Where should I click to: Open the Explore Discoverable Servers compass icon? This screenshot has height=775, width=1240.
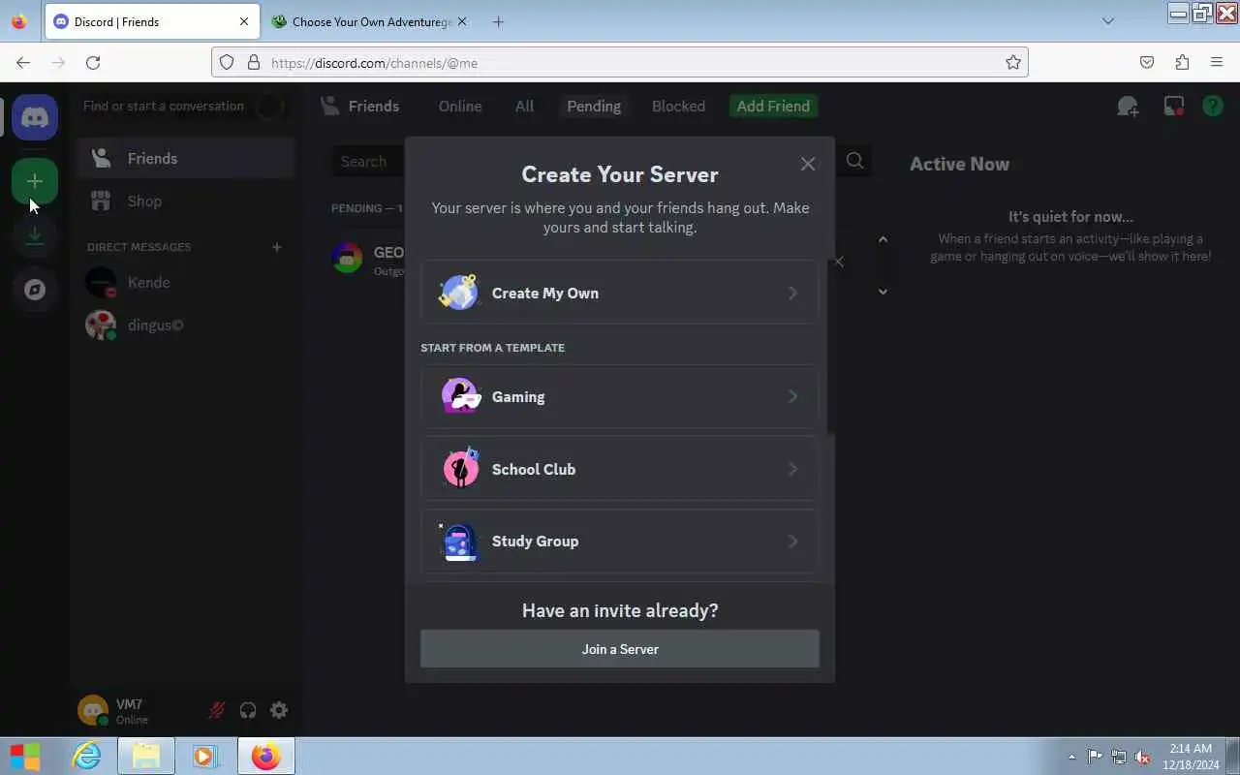pos(35,290)
